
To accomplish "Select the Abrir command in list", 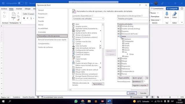I will click(x=87, y=24).
